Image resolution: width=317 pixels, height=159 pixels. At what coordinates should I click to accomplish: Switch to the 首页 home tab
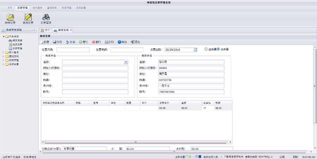pos(45,30)
